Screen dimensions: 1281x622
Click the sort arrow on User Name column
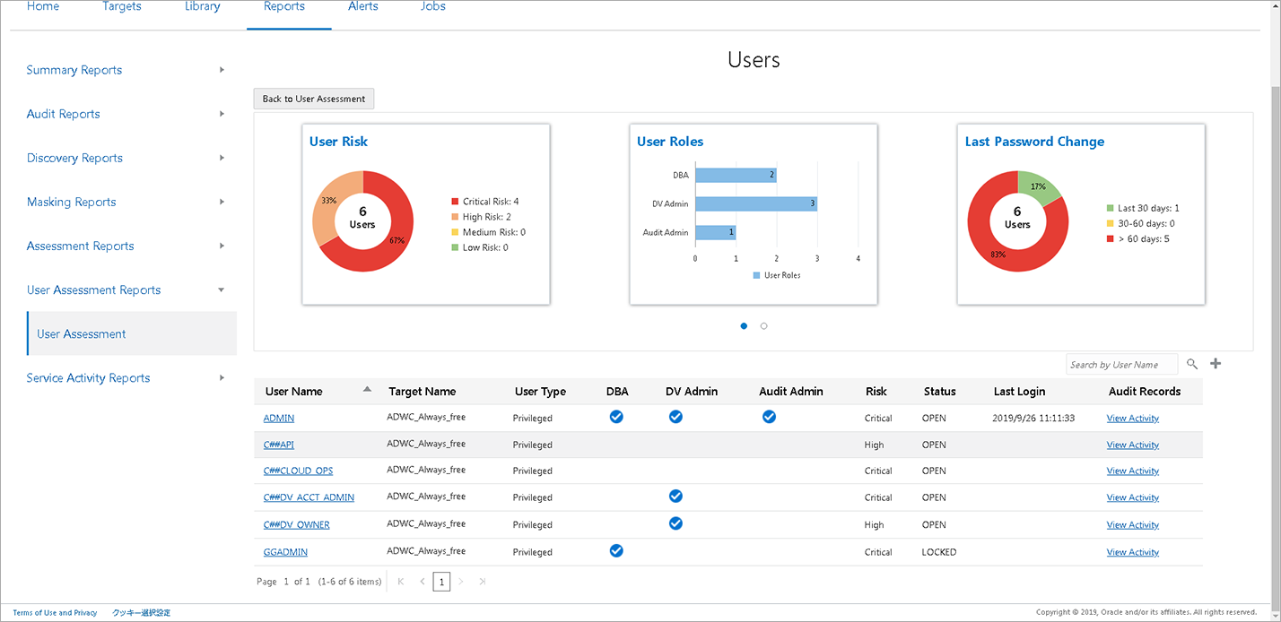(x=368, y=389)
